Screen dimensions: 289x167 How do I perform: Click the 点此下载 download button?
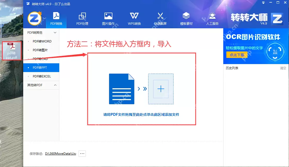[237, 55]
